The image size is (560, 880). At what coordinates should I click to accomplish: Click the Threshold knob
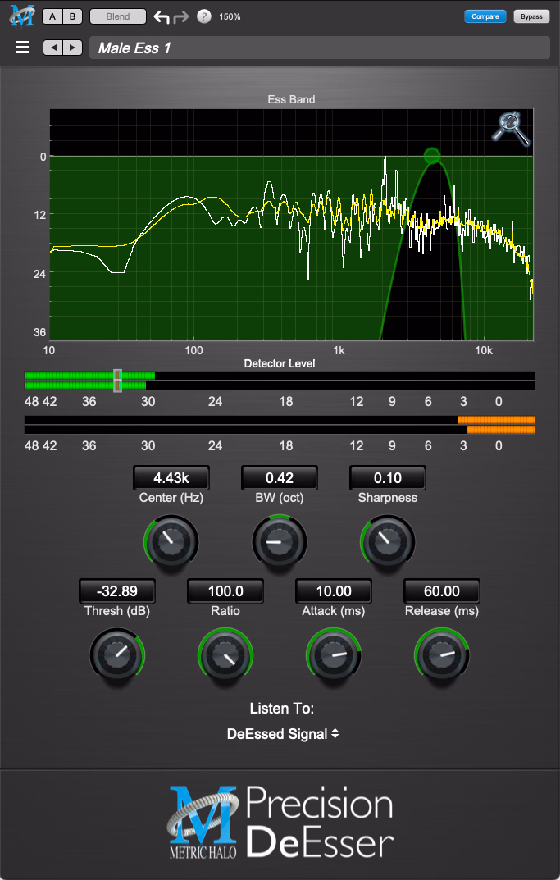117,655
